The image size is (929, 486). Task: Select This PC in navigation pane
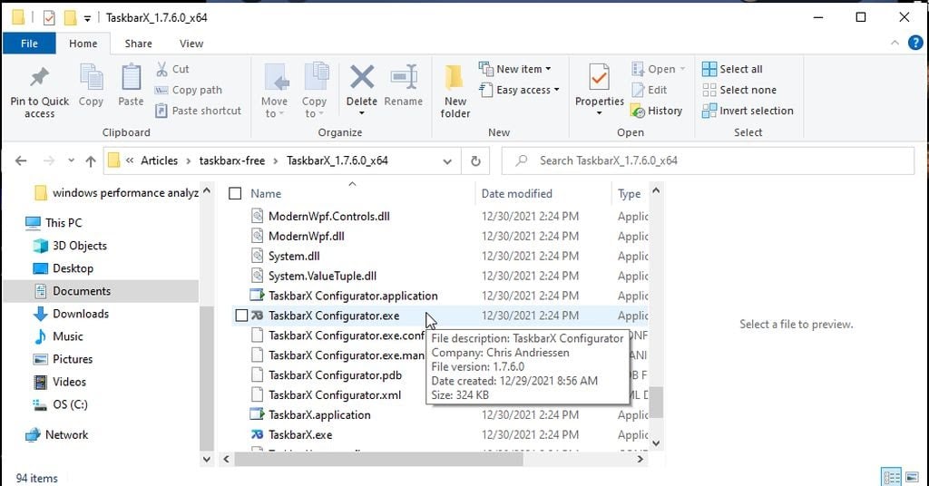click(64, 222)
